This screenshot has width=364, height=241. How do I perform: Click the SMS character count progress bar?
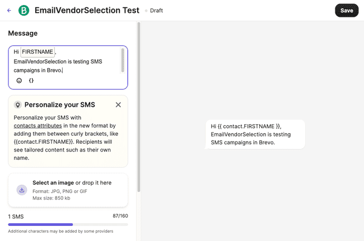[68, 225]
